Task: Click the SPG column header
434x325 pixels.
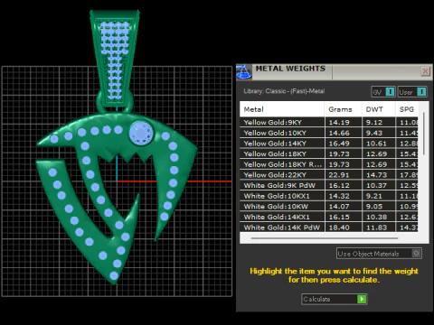Action: pos(407,109)
